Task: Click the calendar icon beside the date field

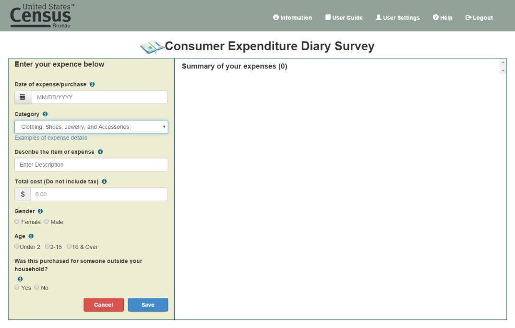Action: click(23, 97)
